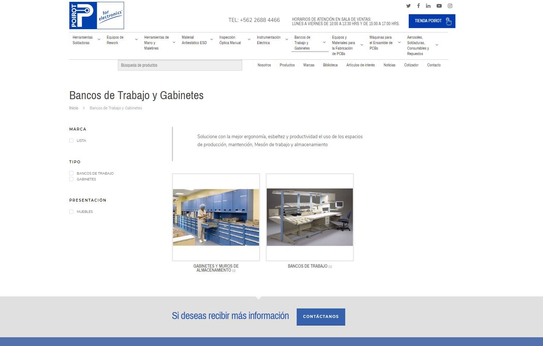Open the Tienda Poirot store button
This screenshot has width=543, height=346.
point(432,21)
